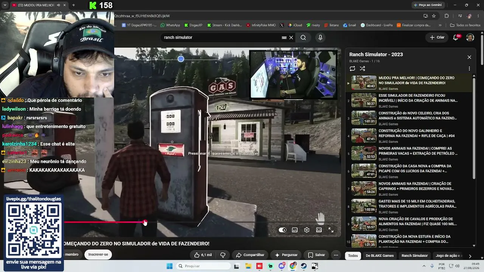484x272 pixels.
Task: Click the YouTube search magnifier button
Action: click(x=303, y=37)
